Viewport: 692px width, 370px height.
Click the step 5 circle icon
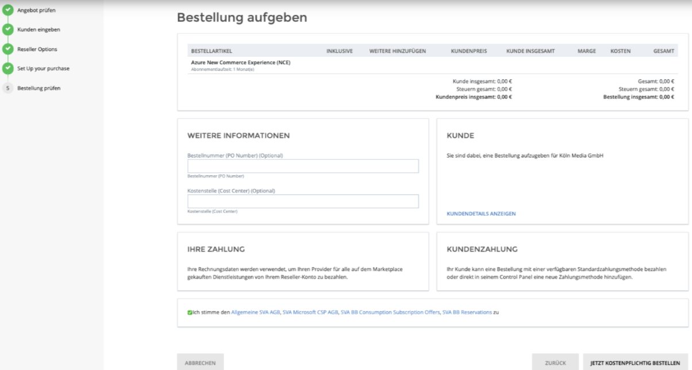tap(7, 88)
